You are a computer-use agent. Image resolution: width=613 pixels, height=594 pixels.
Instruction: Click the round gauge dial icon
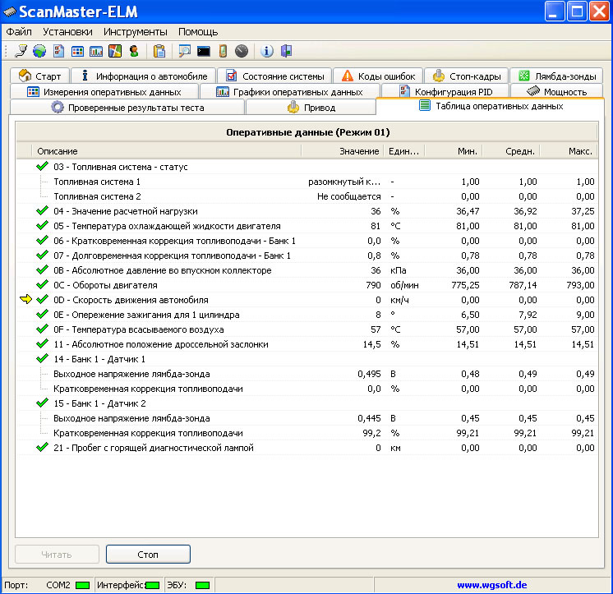pos(242,51)
